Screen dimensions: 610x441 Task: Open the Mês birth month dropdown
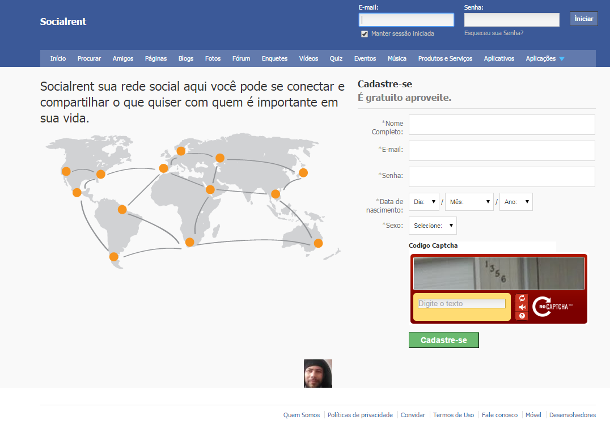(469, 202)
